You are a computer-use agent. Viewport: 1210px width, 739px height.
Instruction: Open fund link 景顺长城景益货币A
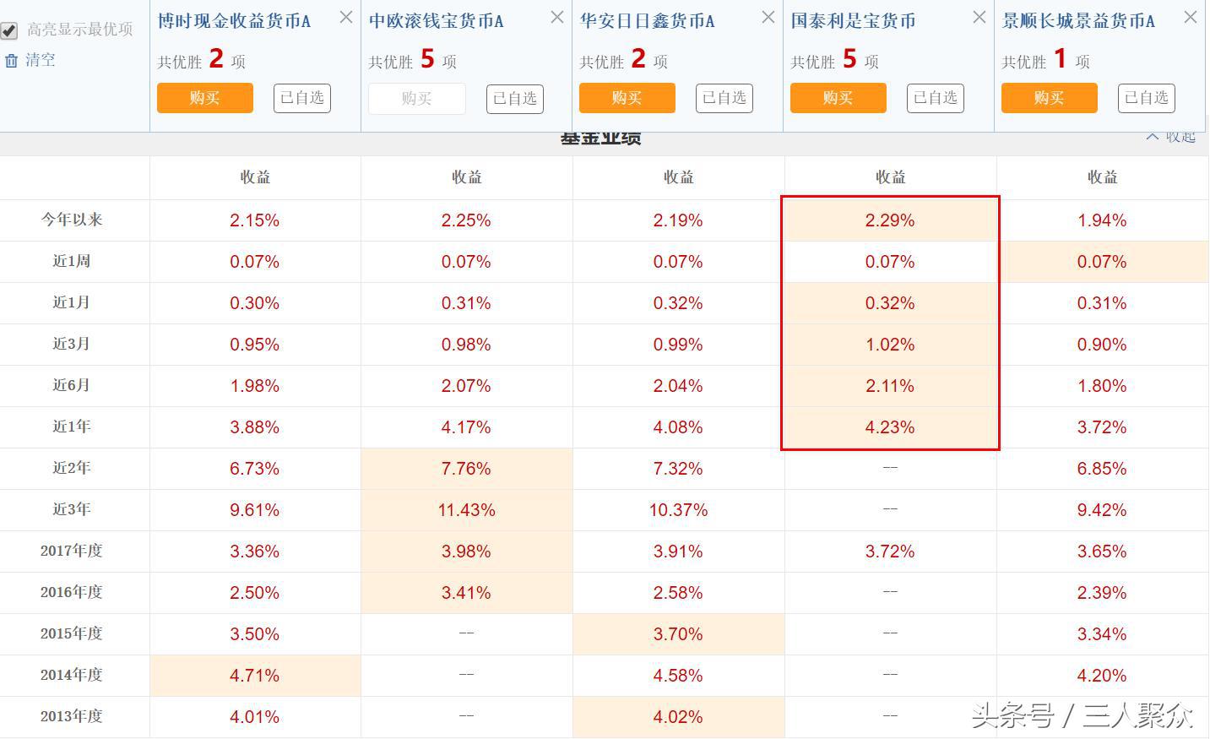[1078, 21]
